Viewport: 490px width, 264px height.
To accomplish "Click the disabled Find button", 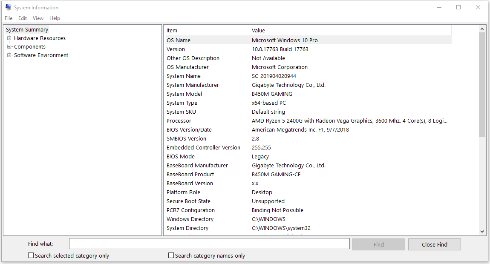I will click(378, 244).
